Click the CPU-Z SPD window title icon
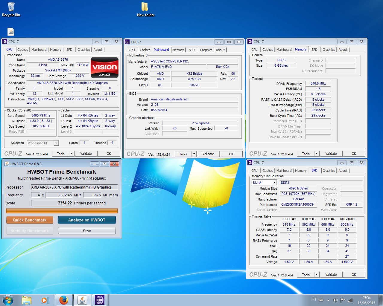 tap(250, 163)
